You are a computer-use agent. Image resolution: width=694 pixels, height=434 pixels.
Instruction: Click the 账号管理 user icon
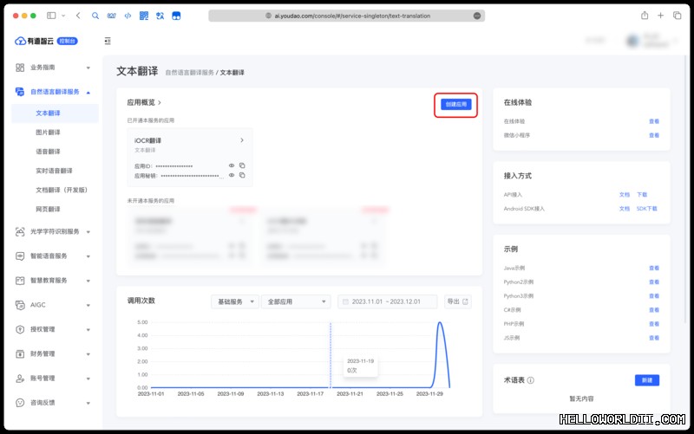20,379
